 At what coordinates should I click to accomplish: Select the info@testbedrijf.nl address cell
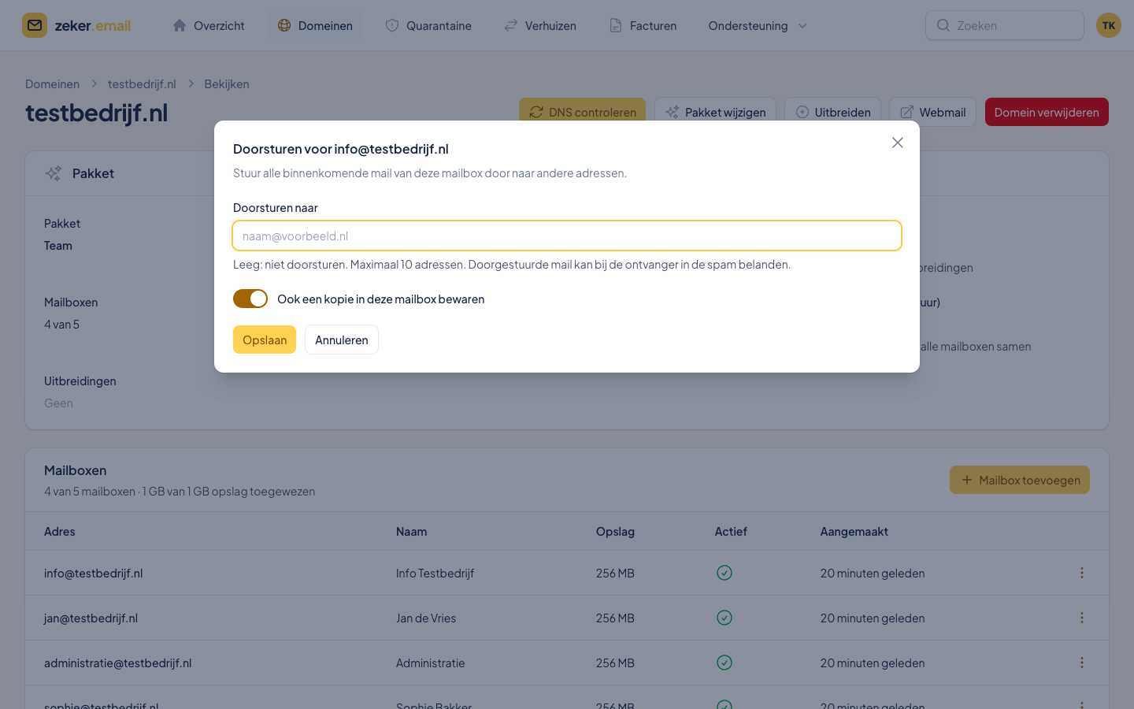[x=94, y=573]
